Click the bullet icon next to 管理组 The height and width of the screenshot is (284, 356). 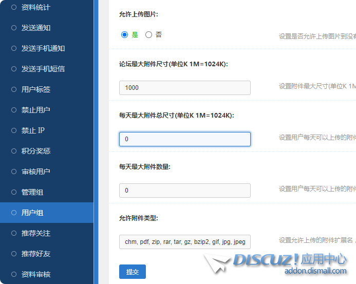click(x=14, y=192)
